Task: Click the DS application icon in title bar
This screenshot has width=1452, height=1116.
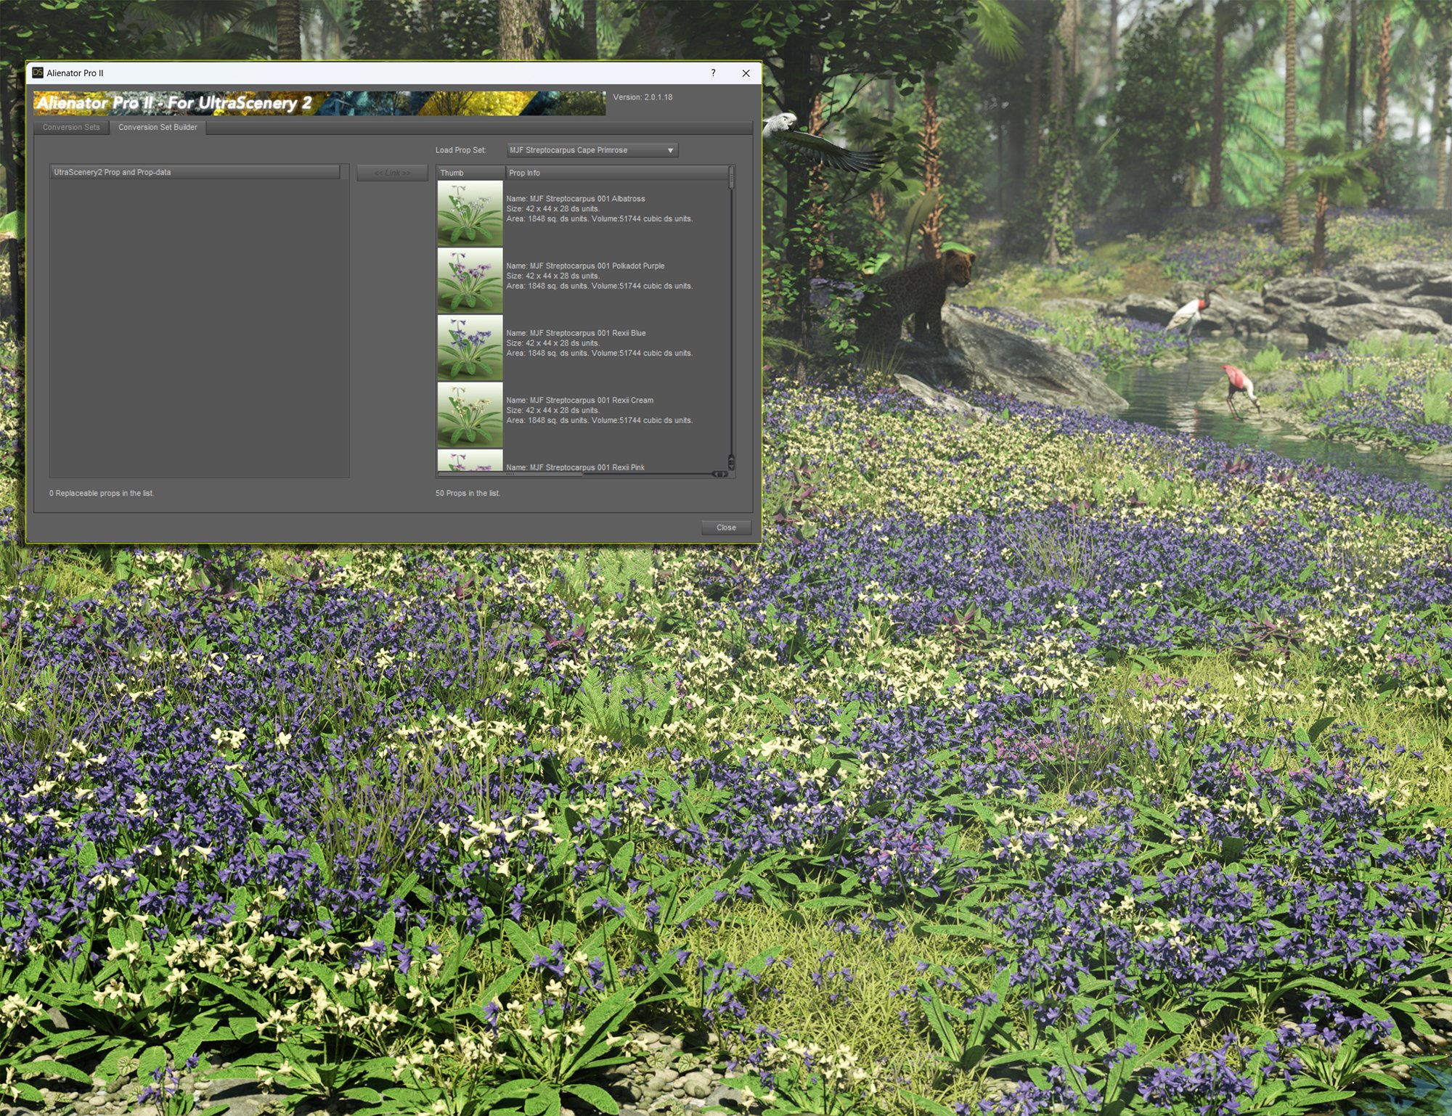Action: click(36, 73)
